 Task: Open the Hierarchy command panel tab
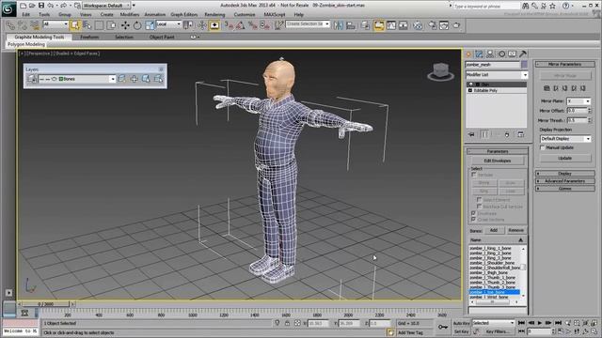[x=490, y=54]
